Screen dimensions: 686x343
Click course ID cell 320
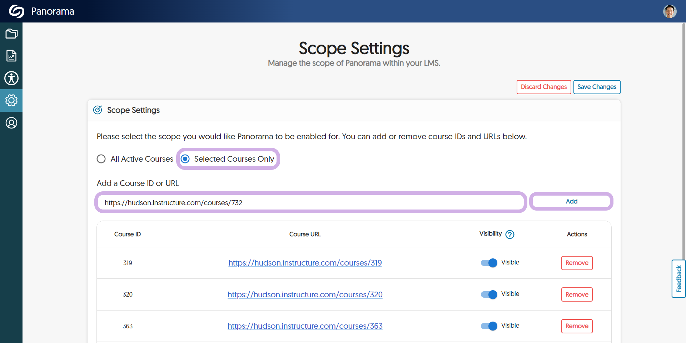(x=128, y=294)
